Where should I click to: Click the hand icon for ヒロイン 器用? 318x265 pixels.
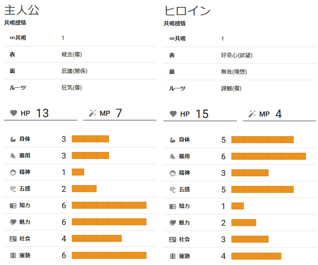(173, 156)
